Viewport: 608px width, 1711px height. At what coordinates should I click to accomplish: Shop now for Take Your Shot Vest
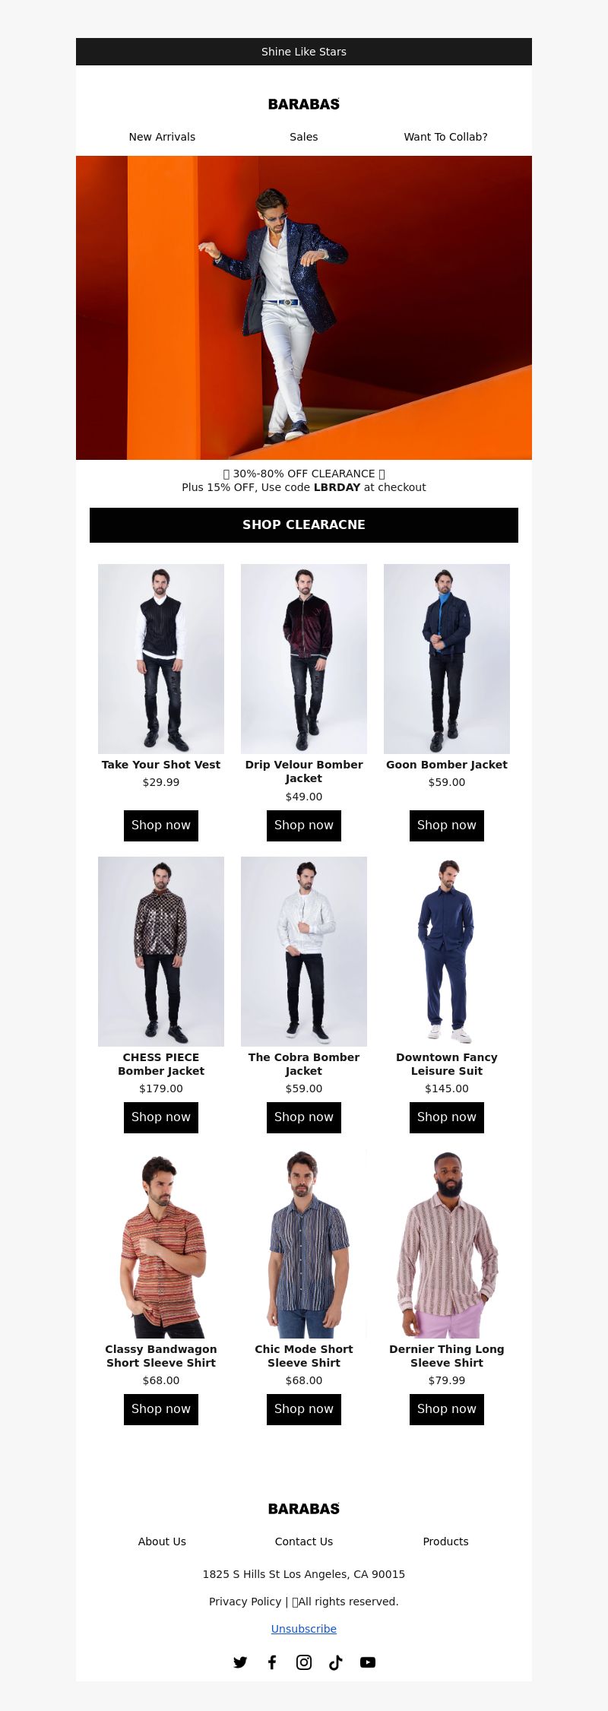click(161, 825)
